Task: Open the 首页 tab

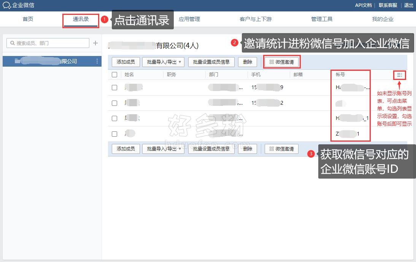Action: 28,19
